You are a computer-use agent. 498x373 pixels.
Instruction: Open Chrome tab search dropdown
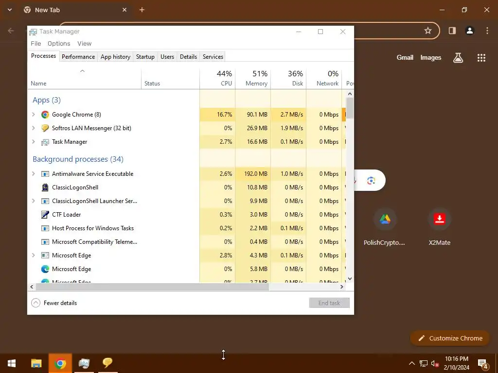coord(10,10)
